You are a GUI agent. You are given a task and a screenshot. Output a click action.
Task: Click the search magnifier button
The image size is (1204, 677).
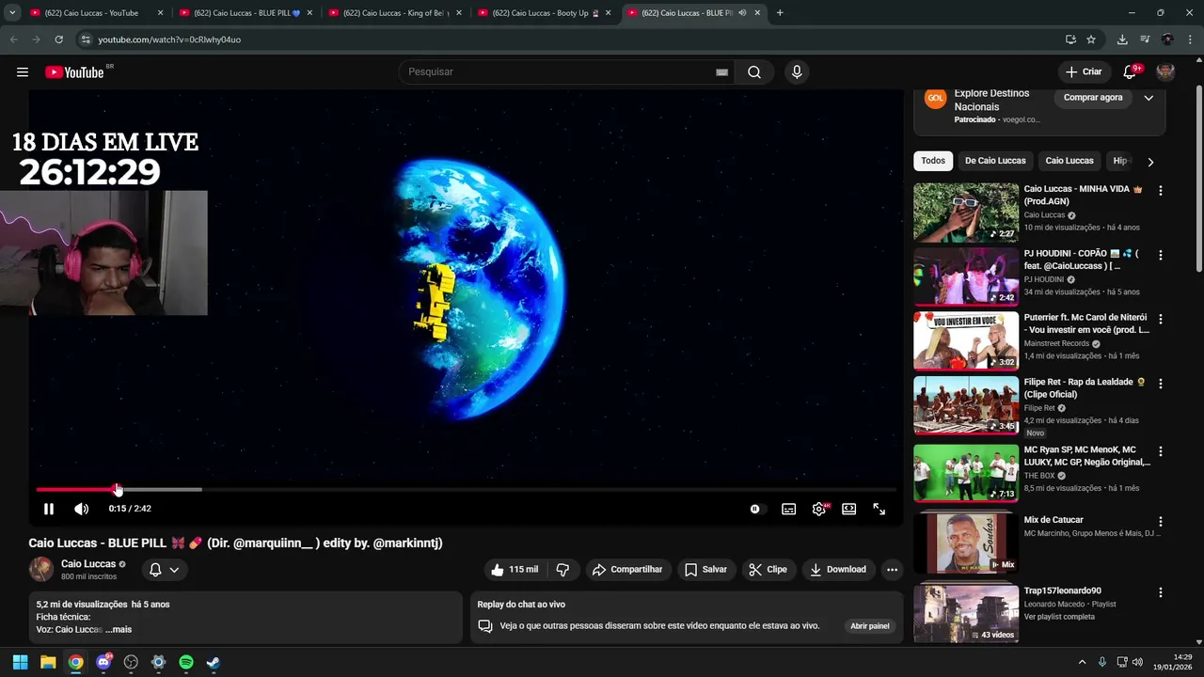[x=754, y=72]
